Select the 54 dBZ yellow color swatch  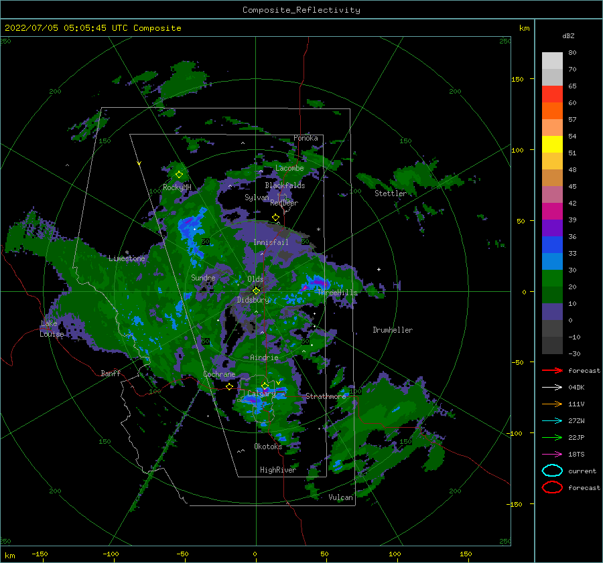pos(552,144)
